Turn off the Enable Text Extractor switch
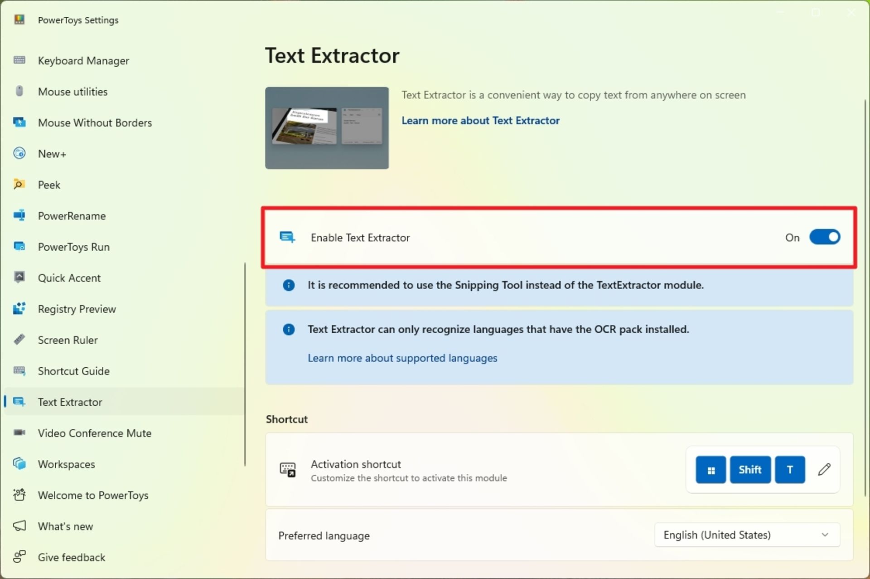This screenshot has width=870, height=579. pos(825,237)
